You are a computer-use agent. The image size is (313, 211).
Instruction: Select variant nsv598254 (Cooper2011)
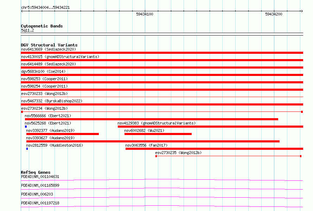(x=44, y=86)
